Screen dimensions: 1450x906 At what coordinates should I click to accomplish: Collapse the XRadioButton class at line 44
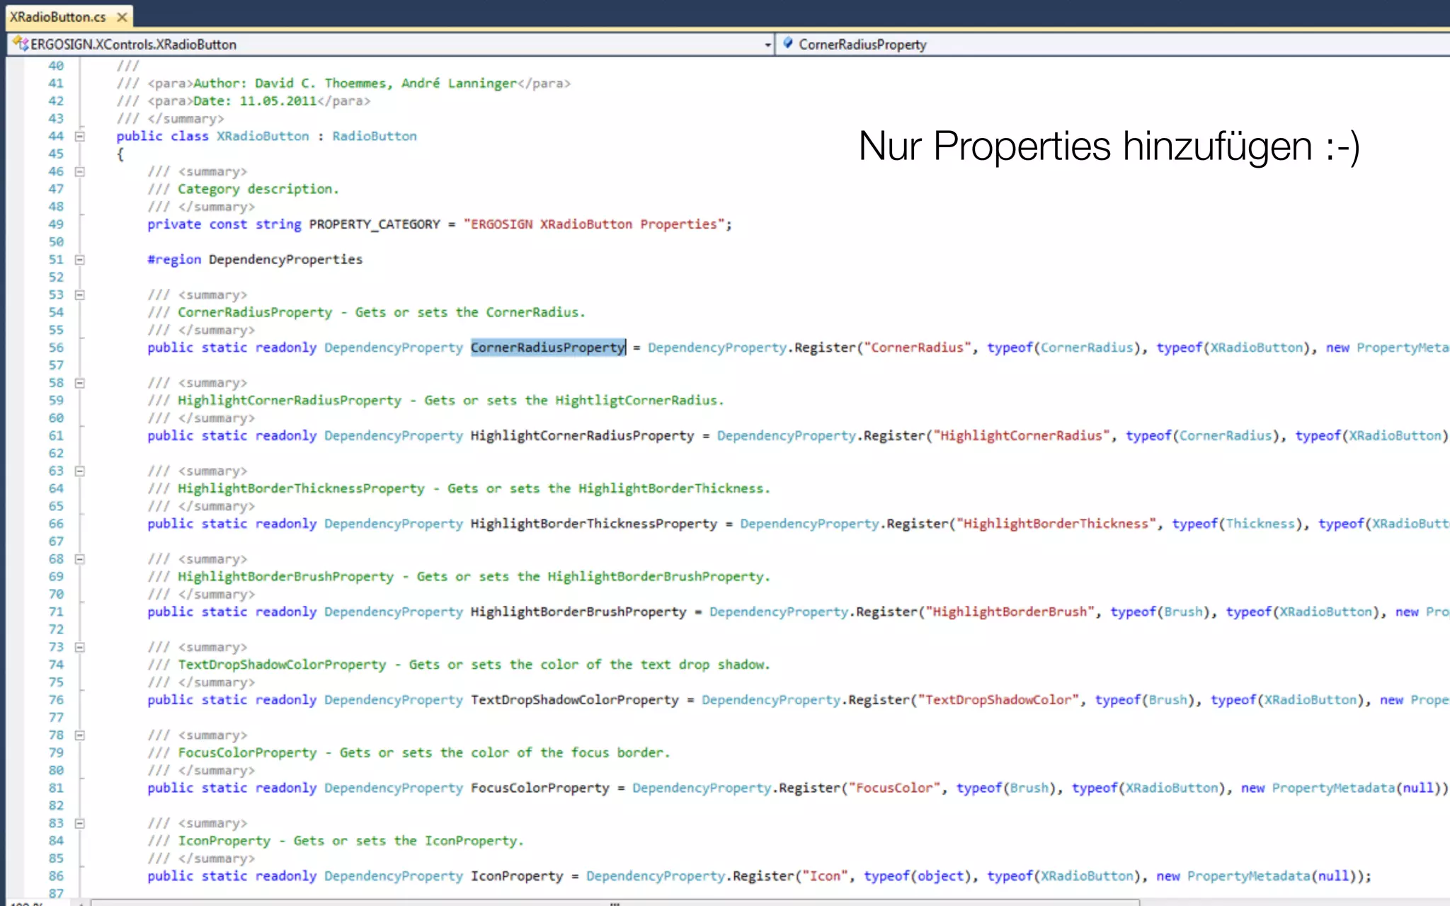[80, 136]
